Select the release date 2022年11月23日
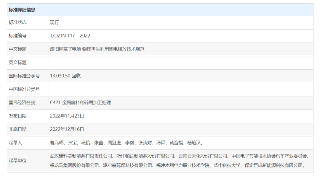 67,116
